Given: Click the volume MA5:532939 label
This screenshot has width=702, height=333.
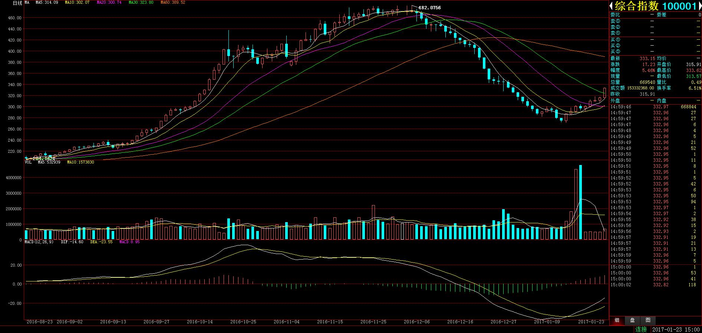Looking at the screenshot, I should point(49,162).
